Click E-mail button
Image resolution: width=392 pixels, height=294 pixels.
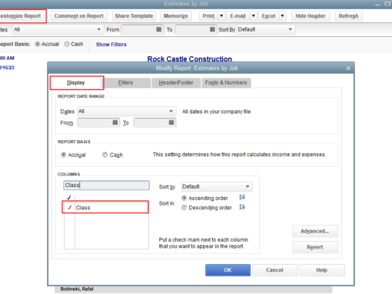[x=238, y=16]
